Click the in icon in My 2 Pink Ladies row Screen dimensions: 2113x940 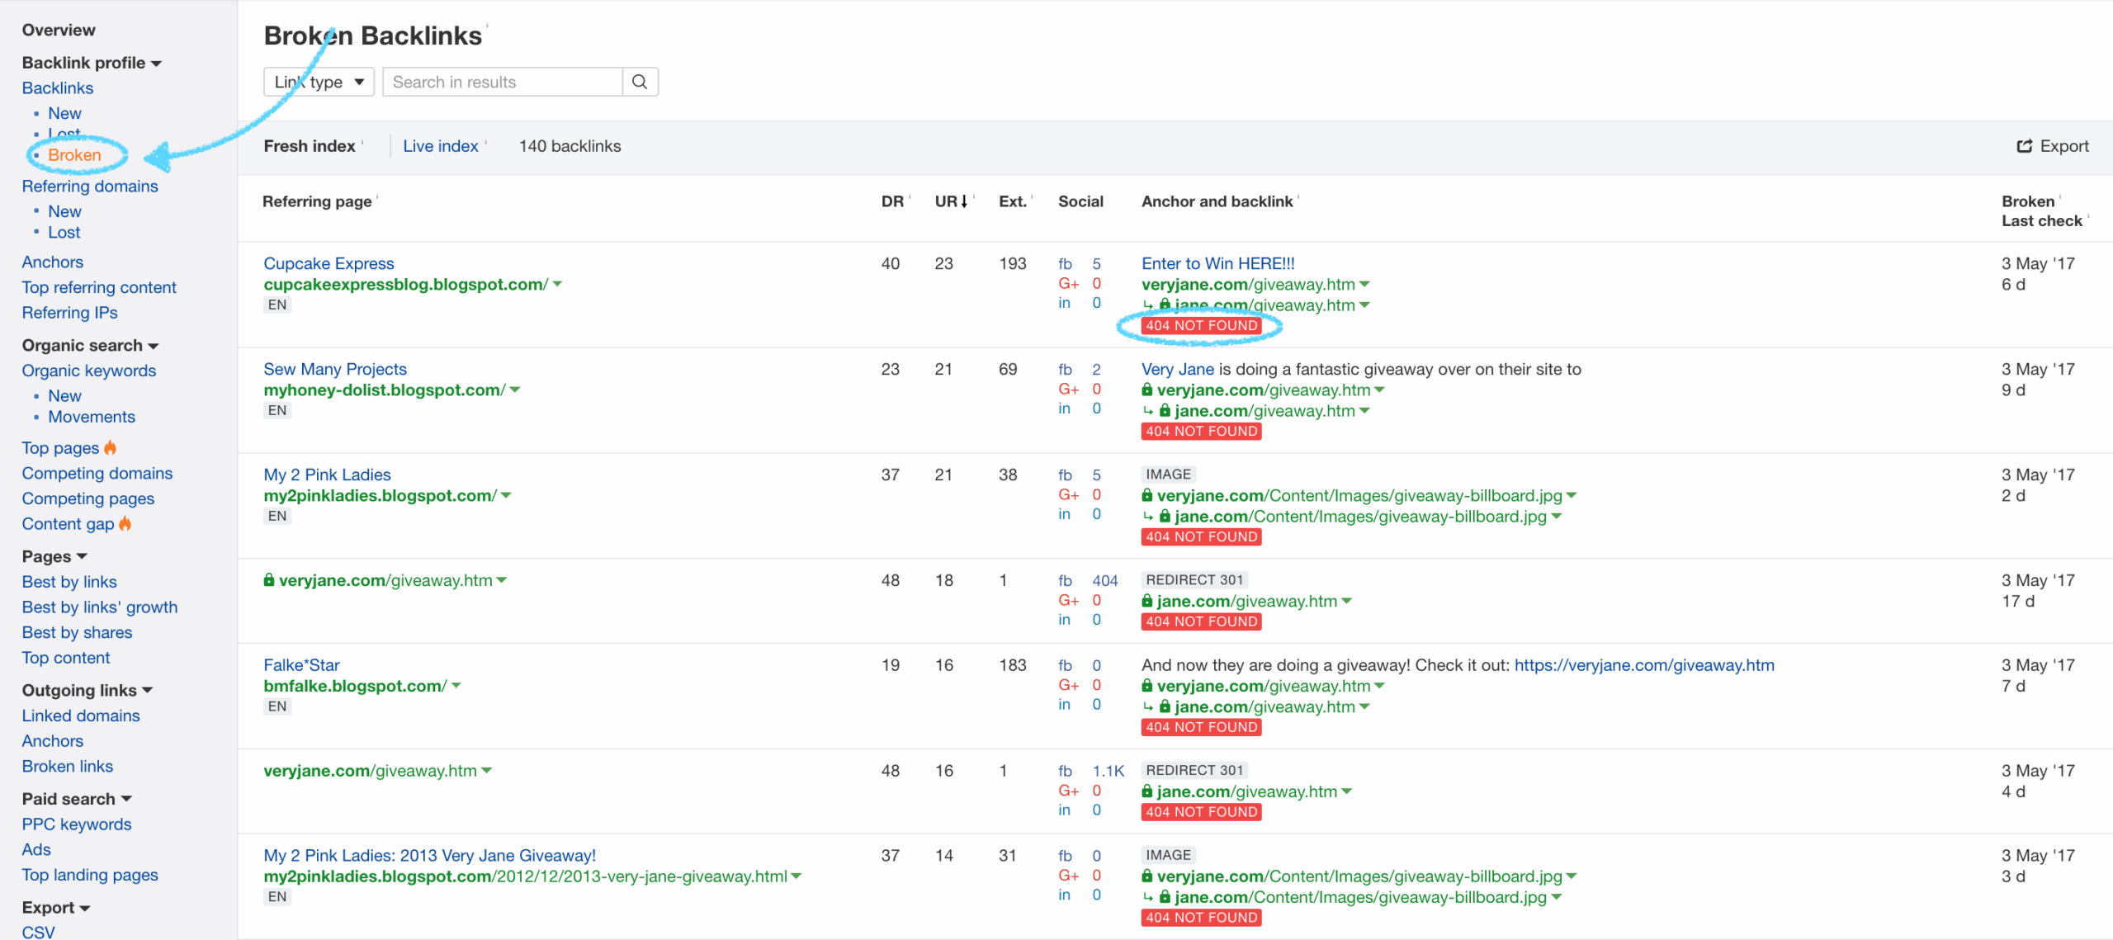point(1064,514)
